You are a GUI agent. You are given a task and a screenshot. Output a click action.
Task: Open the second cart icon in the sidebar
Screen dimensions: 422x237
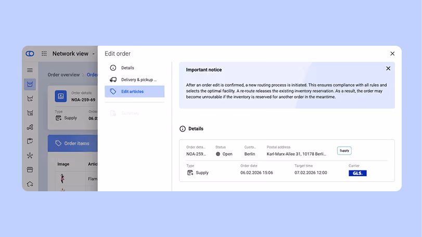point(30,99)
